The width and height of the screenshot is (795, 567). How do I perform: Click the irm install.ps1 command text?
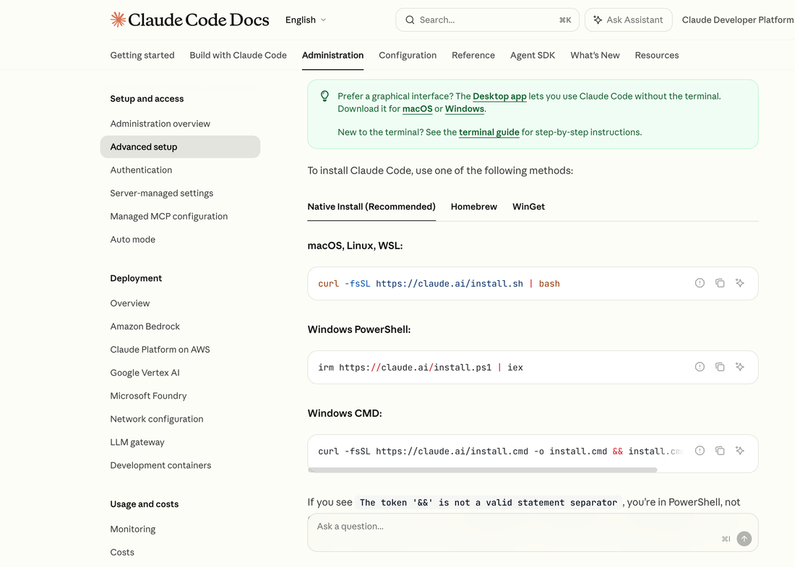(421, 368)
